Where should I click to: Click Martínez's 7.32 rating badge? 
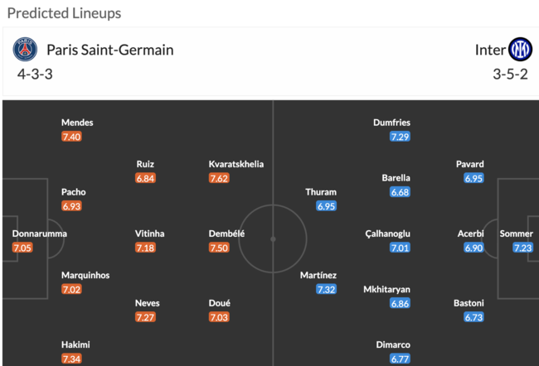tap(327, 289)
